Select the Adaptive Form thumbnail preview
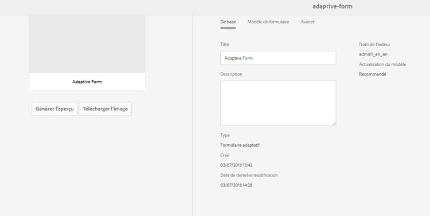 [x=87, y=44]
